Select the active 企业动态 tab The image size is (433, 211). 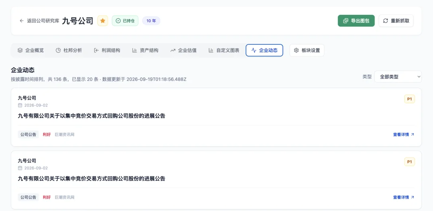pos(264,50)
